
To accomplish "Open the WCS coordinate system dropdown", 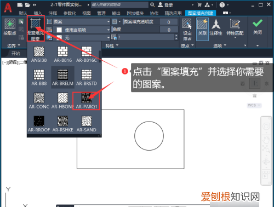I will pyautogui.click(x=254, y=105).
